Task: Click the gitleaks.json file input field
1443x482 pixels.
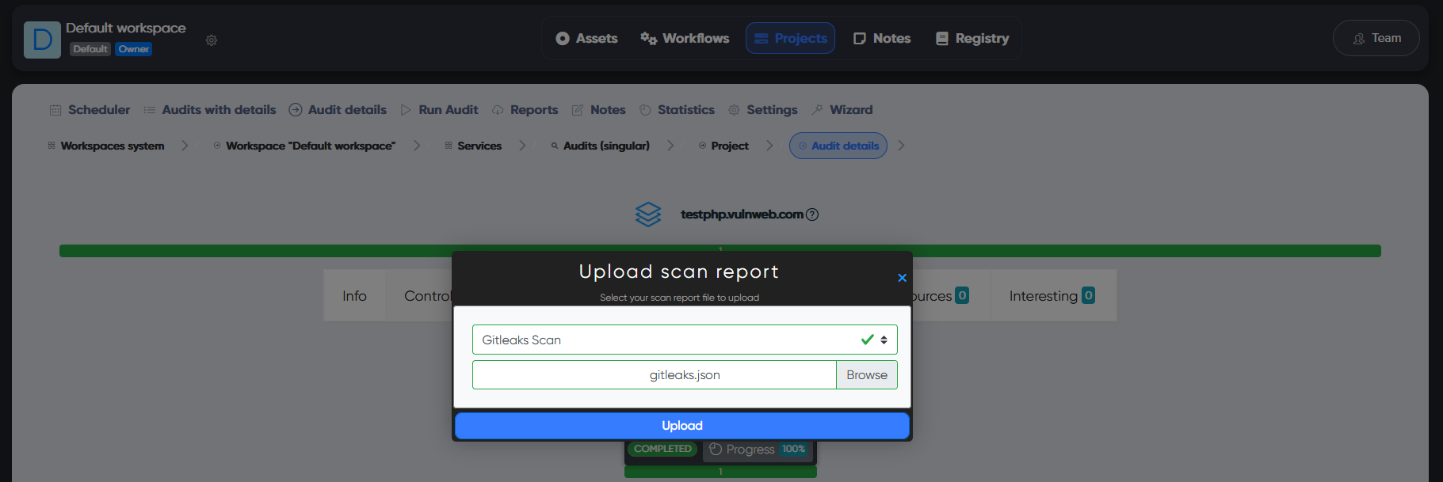Action: pyautogui.click(x=654, y=375)
